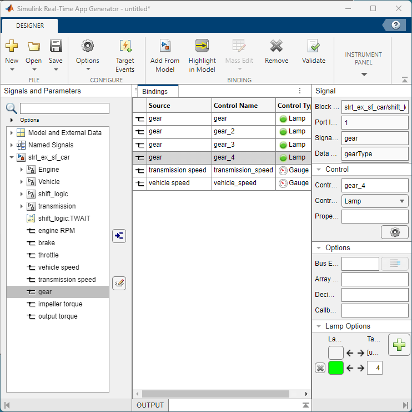This screenshot has width=412, height=412.
Task: Open the Control Type Lamp dropdown
Action: pos(375,201)
